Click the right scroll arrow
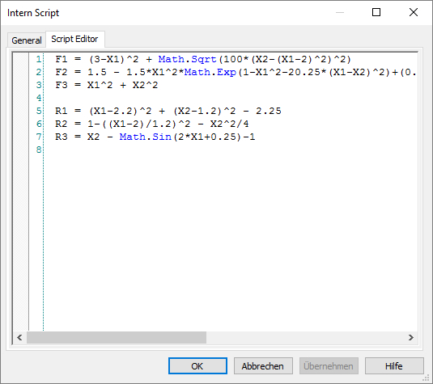Viewport: 433px width, 384px height. (411, 337)
